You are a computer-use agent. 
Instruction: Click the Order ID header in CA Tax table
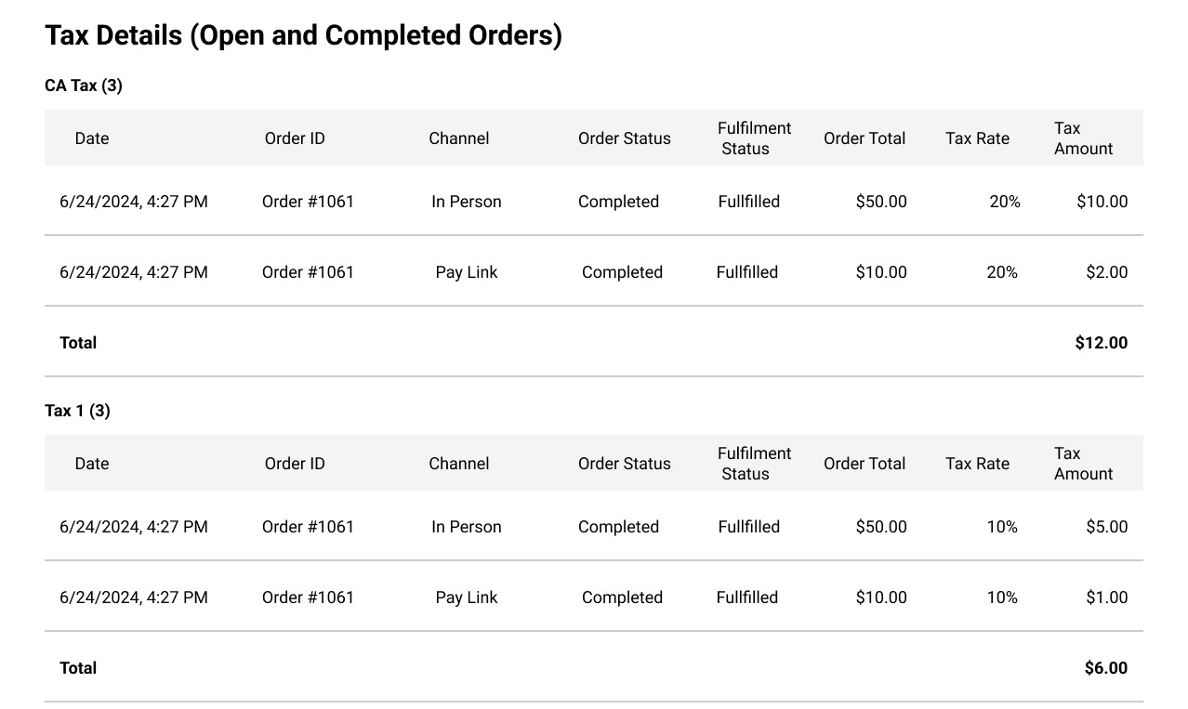(295, 138)
